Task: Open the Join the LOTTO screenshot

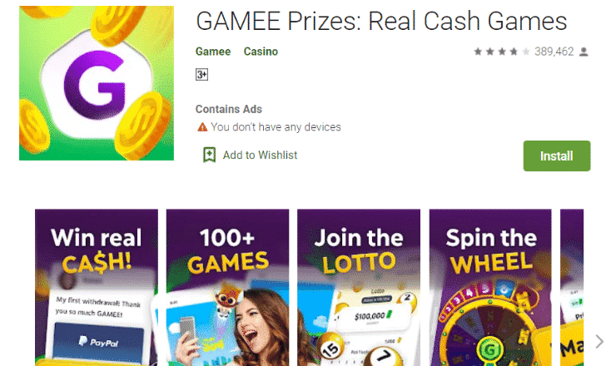Action: coord(359,288)
